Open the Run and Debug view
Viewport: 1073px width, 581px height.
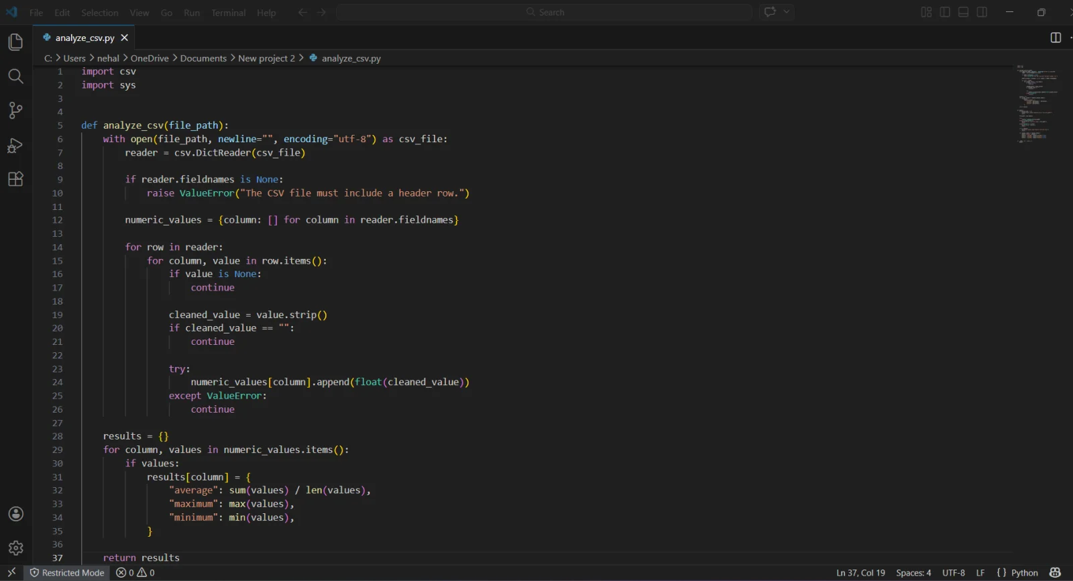[x=15, y=145]
